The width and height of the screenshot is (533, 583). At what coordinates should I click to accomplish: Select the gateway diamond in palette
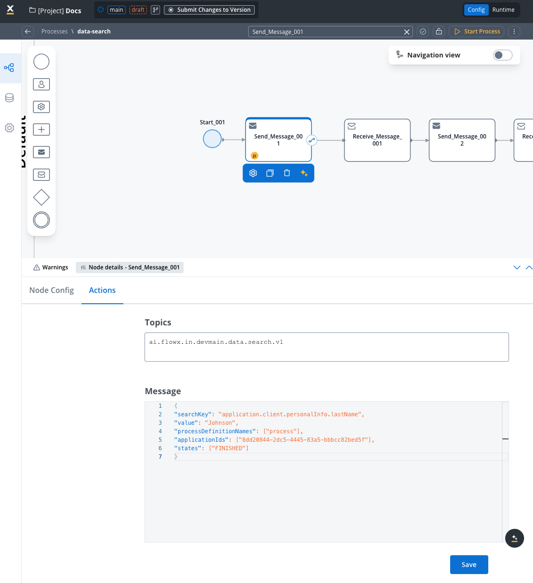(41, 197)
